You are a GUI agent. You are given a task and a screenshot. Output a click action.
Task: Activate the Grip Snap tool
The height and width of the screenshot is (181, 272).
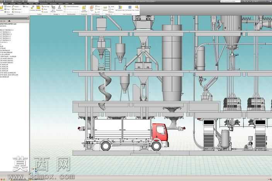45,7
